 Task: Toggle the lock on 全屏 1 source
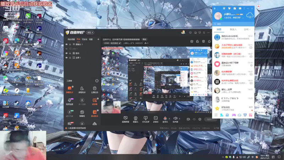coord(70,58)
